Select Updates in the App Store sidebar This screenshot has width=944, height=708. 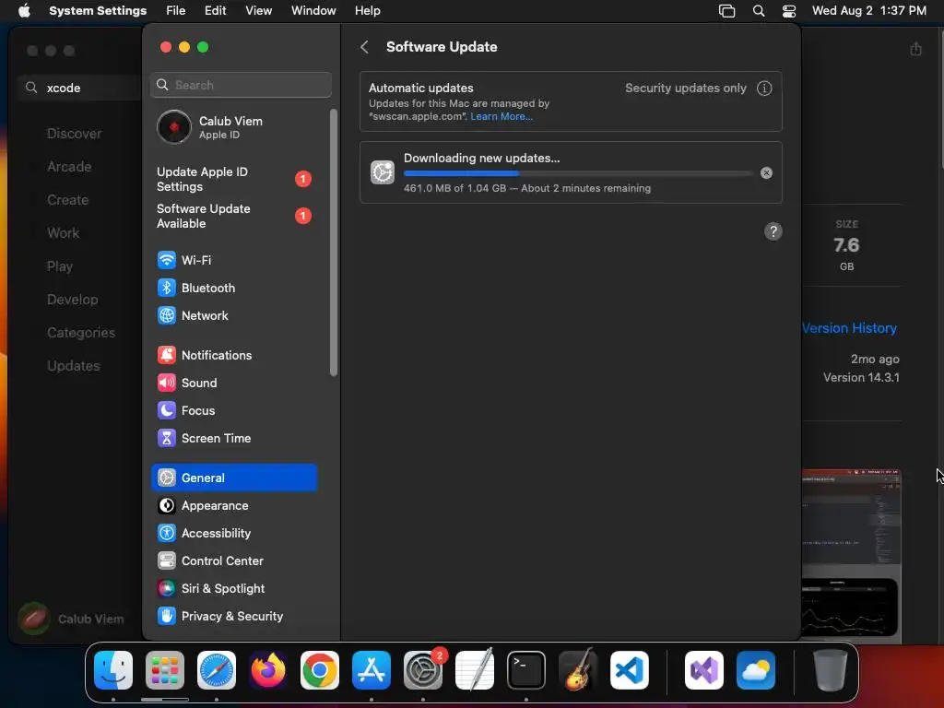pyautogui.click(x=74, y=365)
